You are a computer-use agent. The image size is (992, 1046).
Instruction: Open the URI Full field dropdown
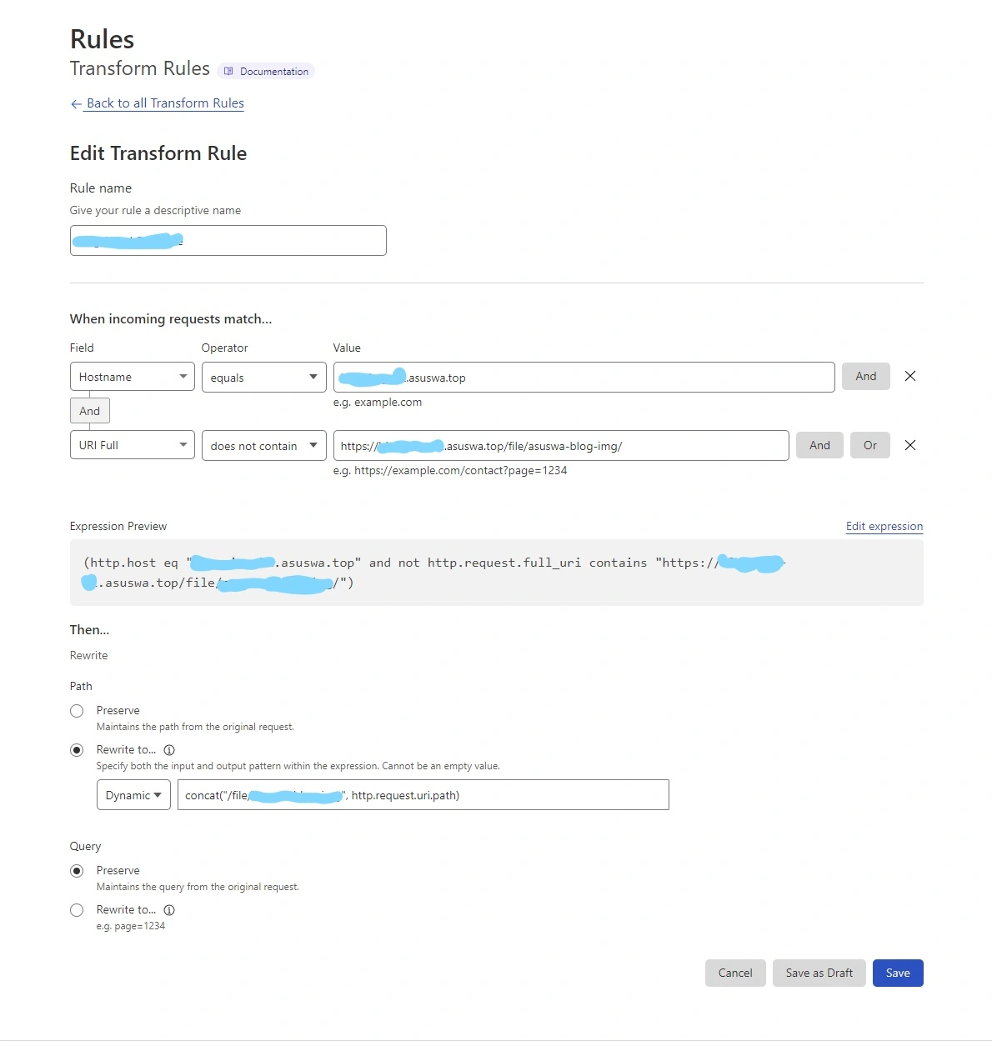132,445
